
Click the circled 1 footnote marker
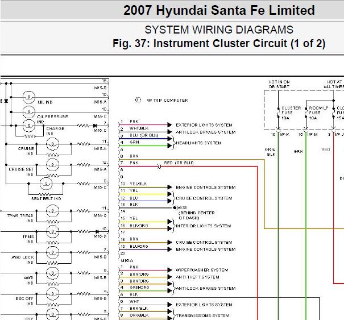click(x=138, y=100)
